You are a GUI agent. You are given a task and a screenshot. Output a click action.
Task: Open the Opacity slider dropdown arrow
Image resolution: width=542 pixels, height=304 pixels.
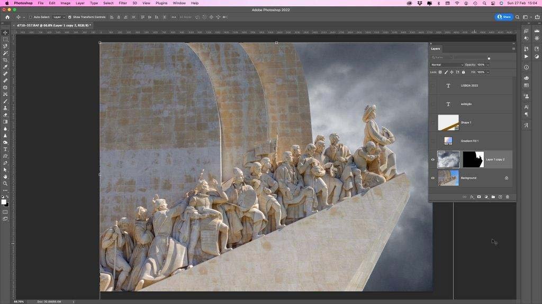(x=488, y=65)
